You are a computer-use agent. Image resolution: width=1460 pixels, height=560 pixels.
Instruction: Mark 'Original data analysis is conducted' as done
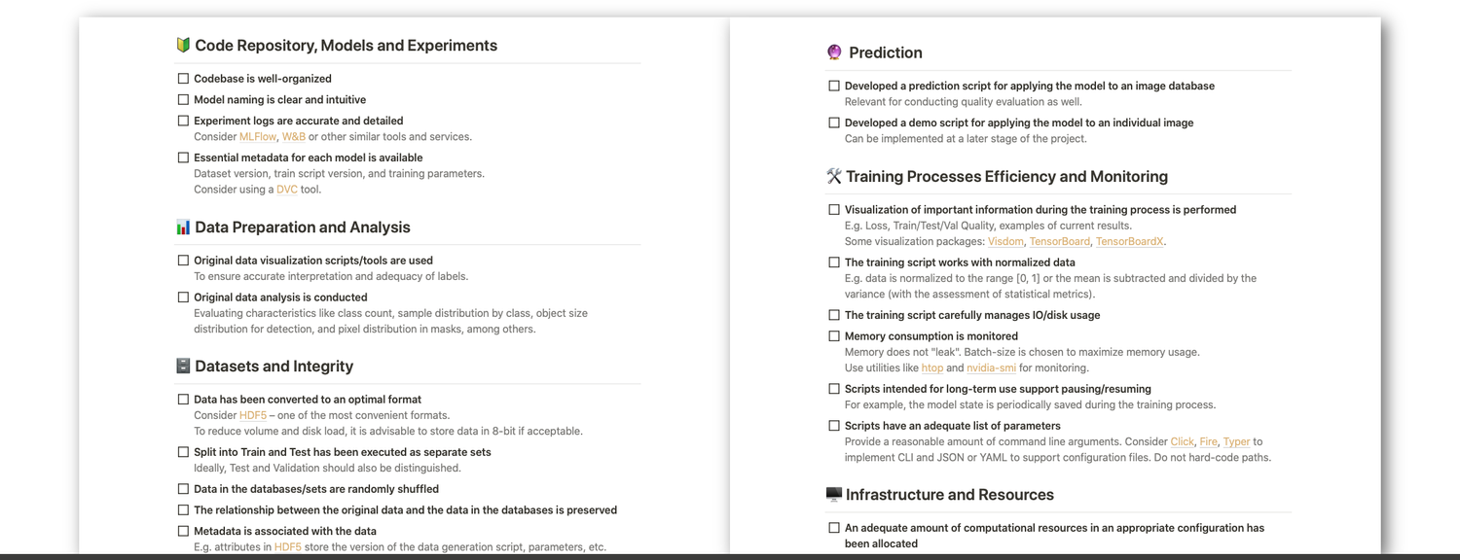coord(183,297)
